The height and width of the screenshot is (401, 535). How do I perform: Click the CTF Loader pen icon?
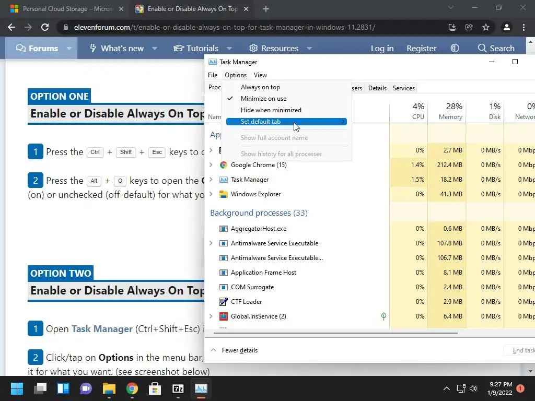coord(224,302)
